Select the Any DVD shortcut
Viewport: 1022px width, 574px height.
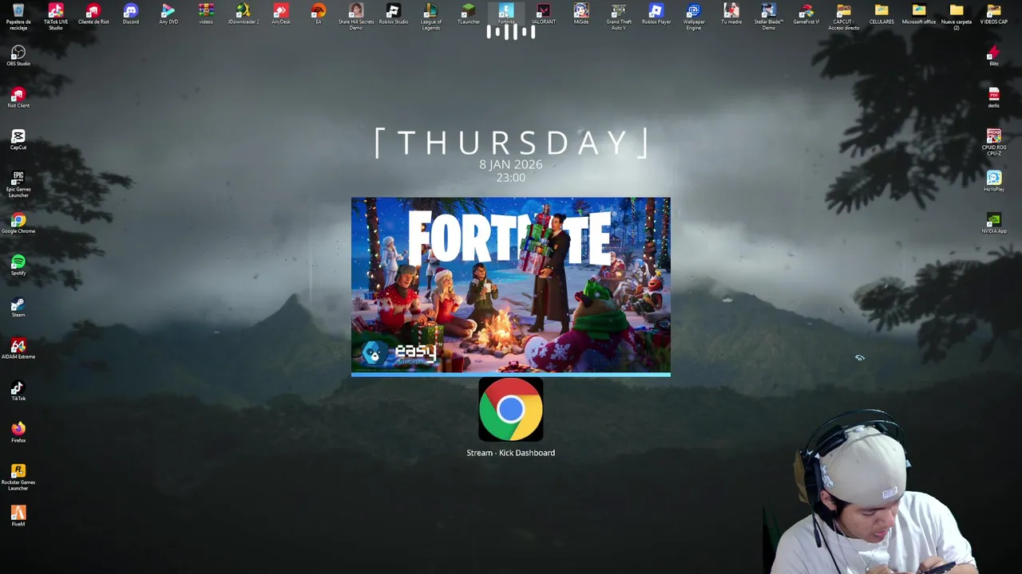[x=168, y=14]
